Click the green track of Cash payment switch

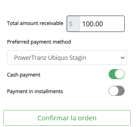[x=112, y=74]
